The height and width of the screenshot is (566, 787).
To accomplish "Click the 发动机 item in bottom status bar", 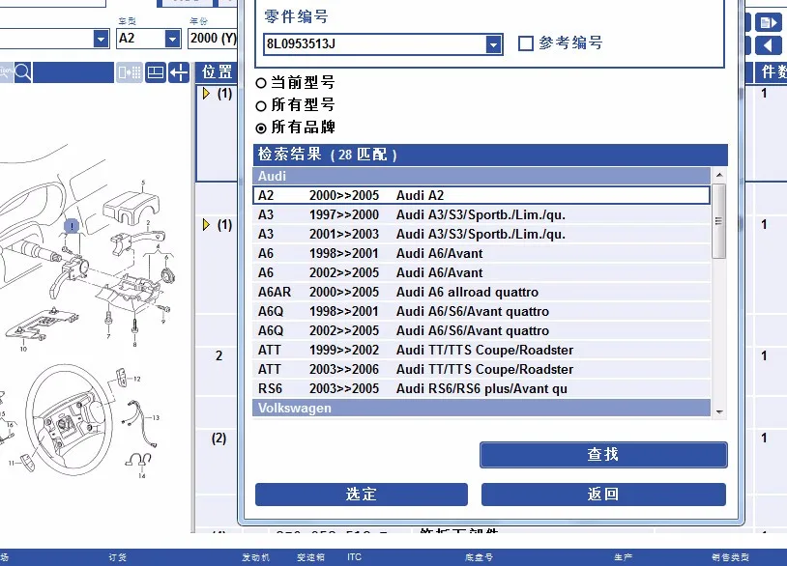I will [255, 557].
